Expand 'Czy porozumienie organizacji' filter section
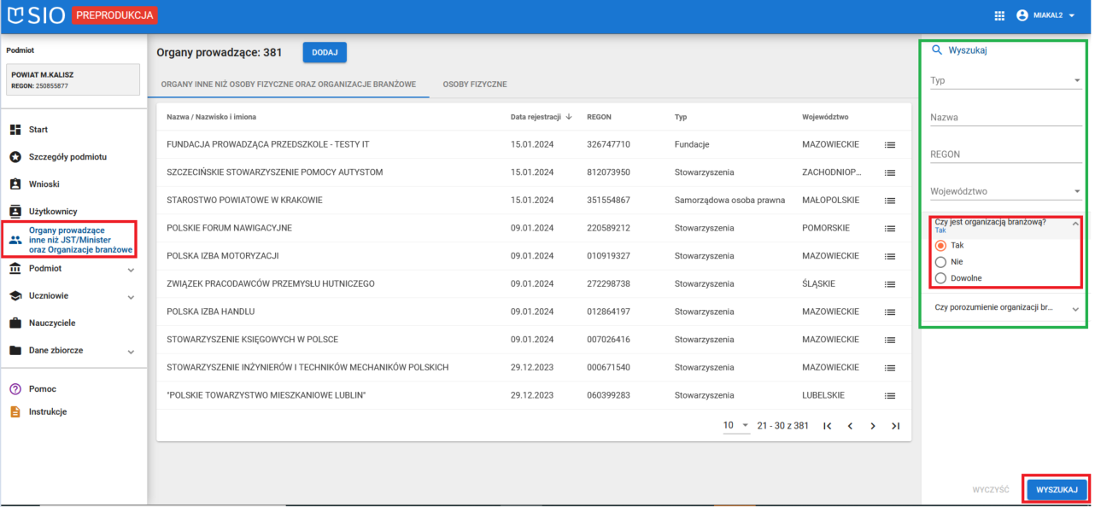This screenshot has height=507, width=1095. pyautogui.click(x=1005, y=307)
